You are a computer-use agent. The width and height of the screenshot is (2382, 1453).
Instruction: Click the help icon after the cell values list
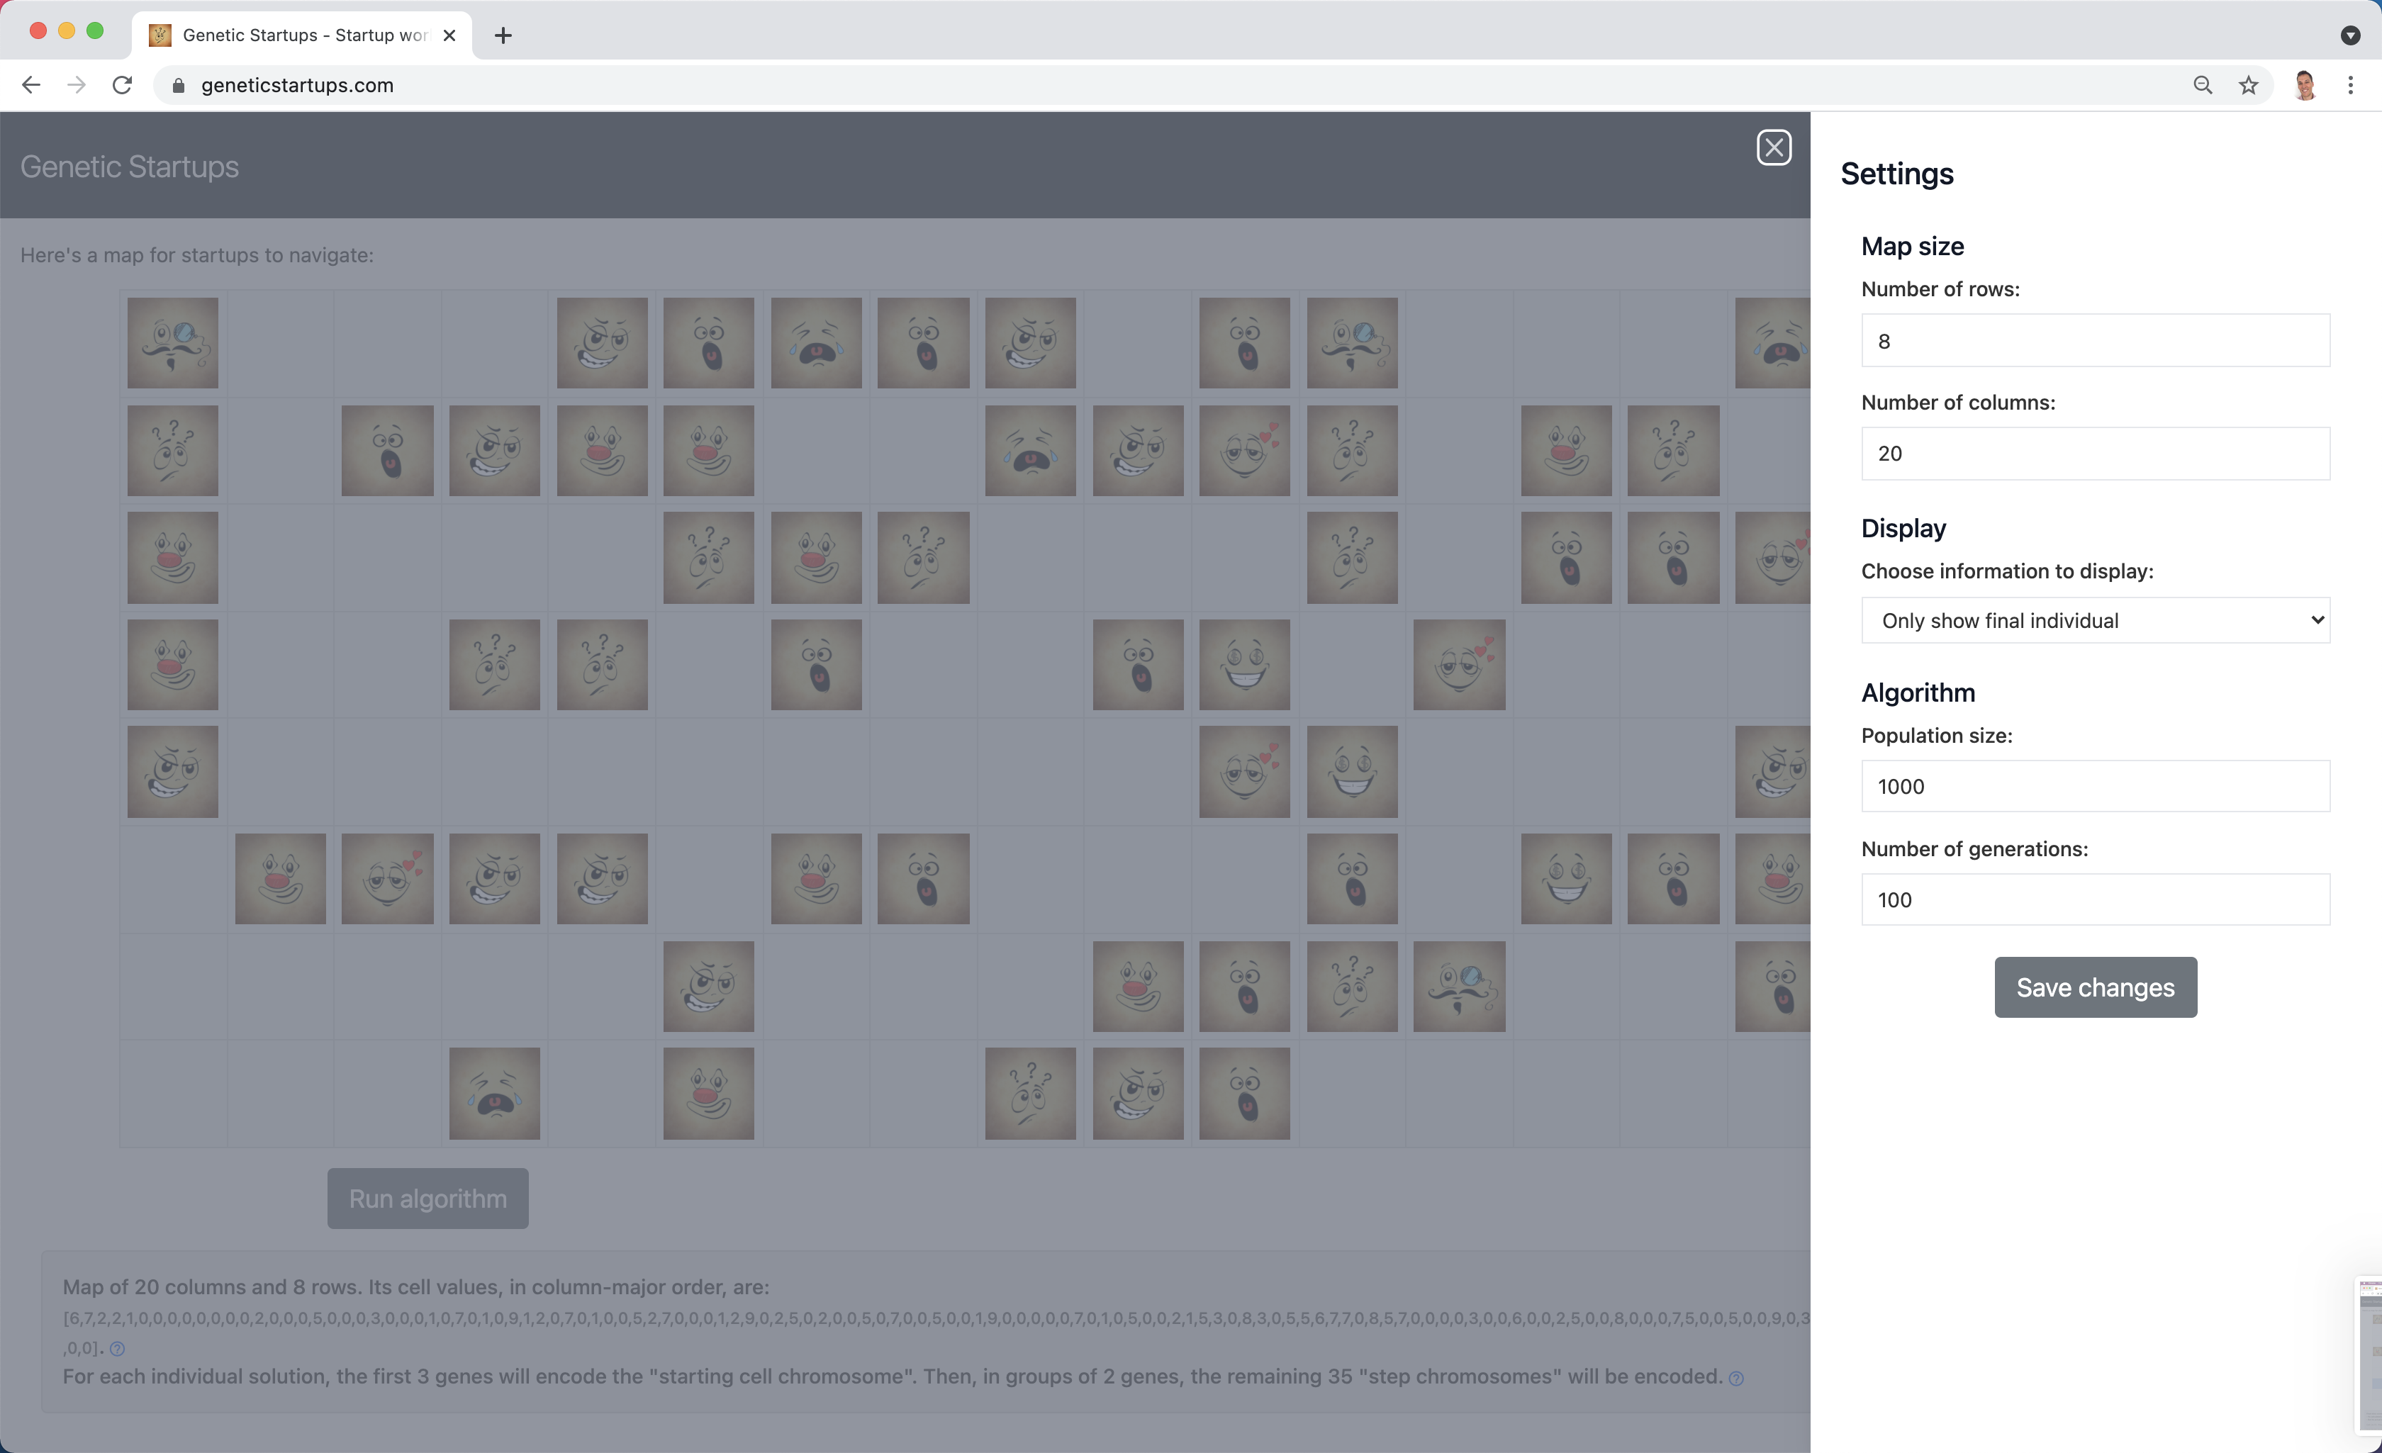[x=117, y=1349]
